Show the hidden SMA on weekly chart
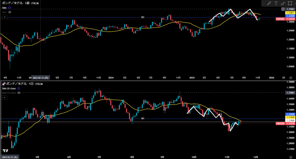This screenshot has height=159, width=296. (x=10, y=12)
